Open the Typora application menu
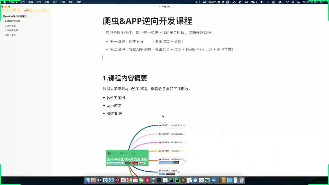 pyautogui.click(x=13, y=2)
